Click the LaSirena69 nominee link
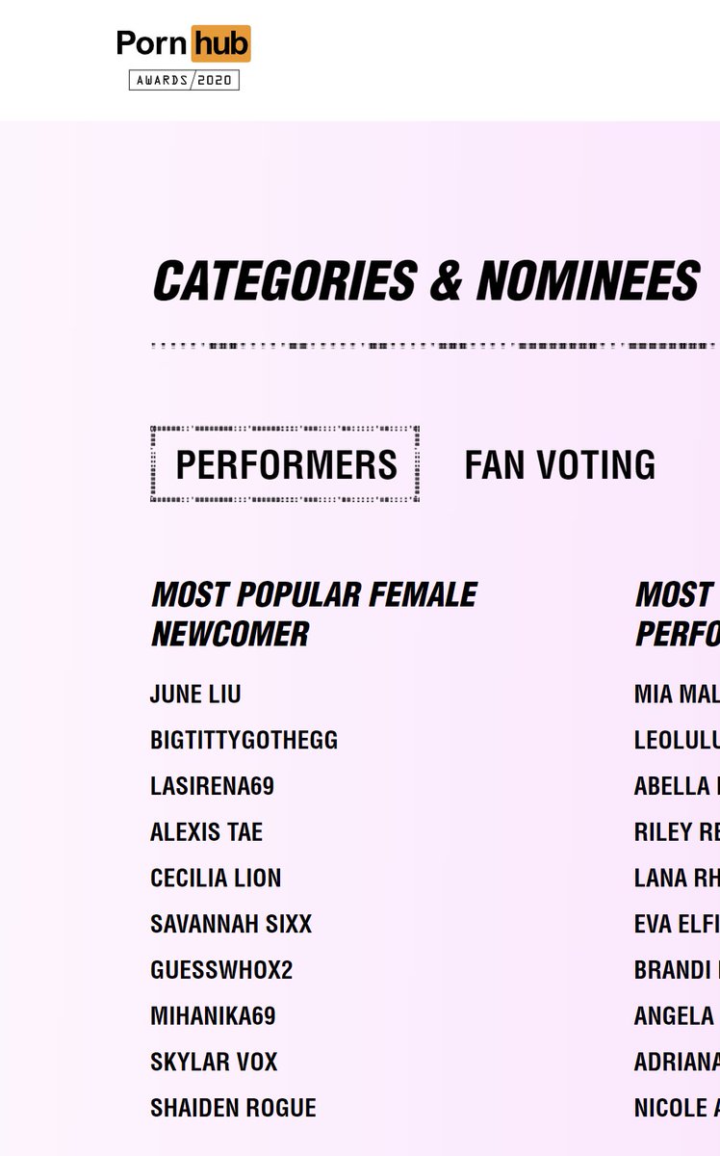Screen dimensions: 720x1156 [212, 786]
